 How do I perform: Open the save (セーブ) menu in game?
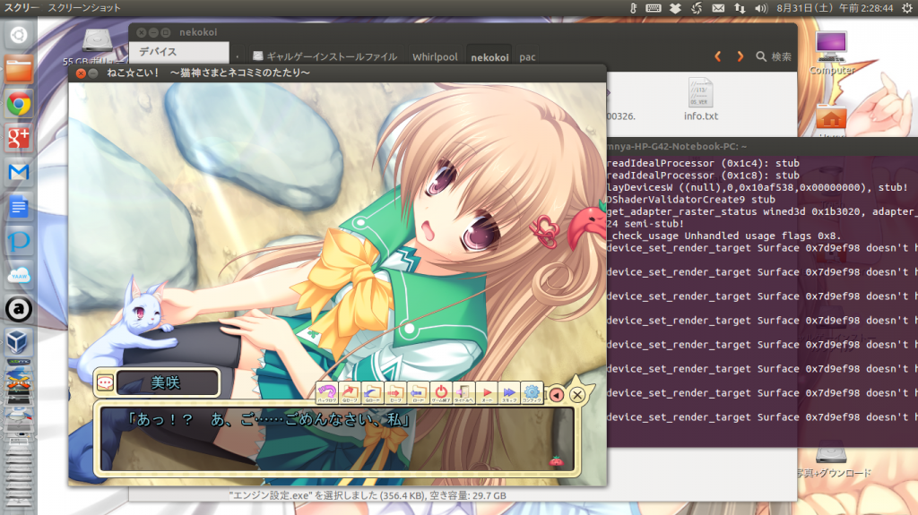click(x=395, y=392)
